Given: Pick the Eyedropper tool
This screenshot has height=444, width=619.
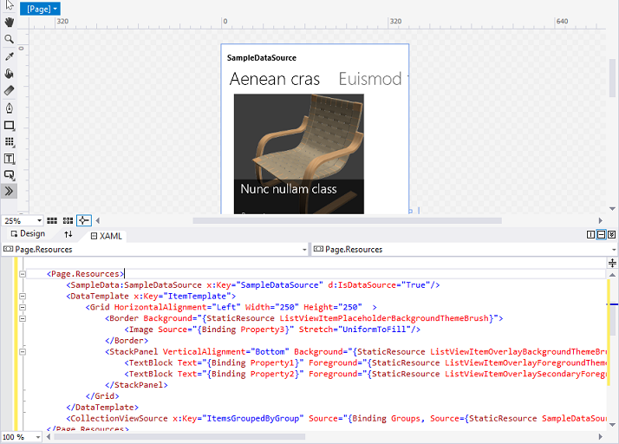Looking at the screenshot, I should click(x=9, y=56).
